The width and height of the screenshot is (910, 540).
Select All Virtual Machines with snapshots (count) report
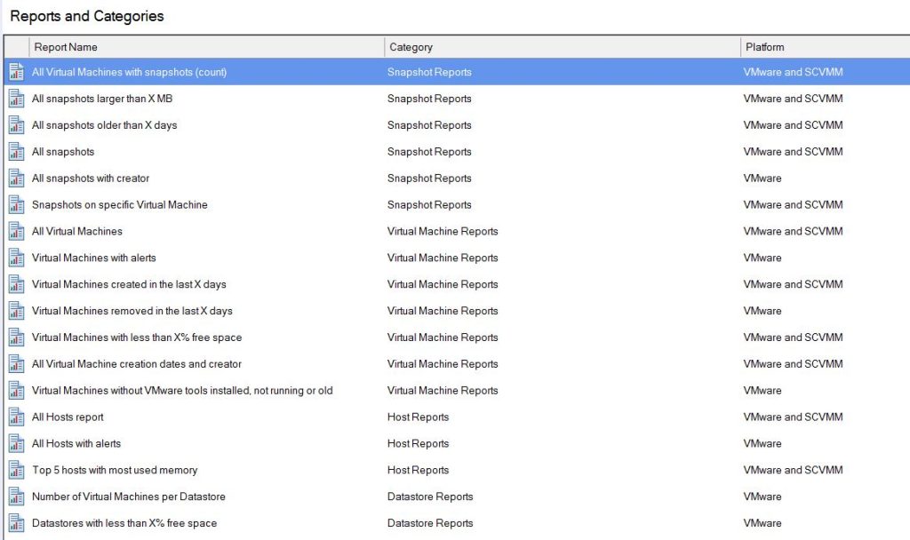click(x=129, y=72)
